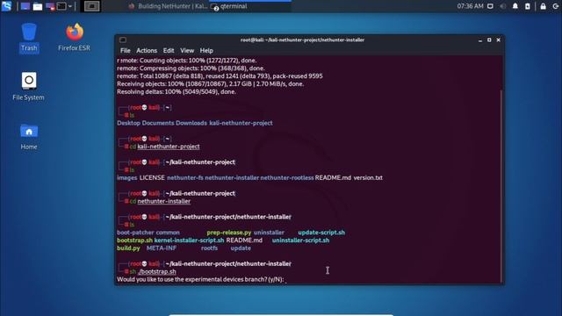Click the log out power icon

point(555,6)
